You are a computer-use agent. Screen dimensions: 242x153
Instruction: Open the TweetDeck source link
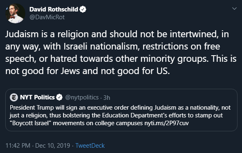click(x=90, y=146)
